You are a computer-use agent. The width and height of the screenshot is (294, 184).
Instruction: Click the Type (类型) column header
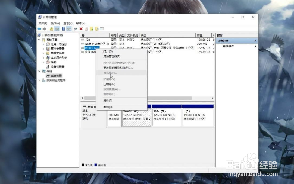(x=122, y=35)
